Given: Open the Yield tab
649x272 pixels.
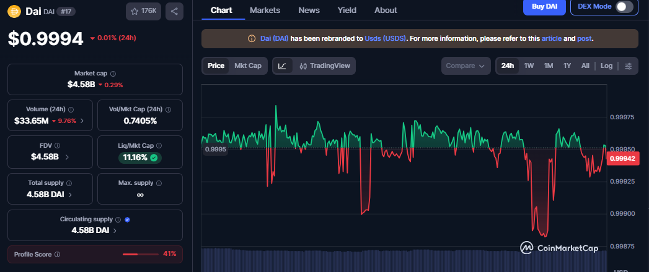Looking at the screenshot, I should (x=347, y=11).
